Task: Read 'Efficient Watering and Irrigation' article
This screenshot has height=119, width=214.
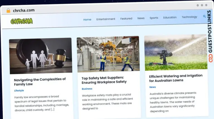Action: click(176, 78)
